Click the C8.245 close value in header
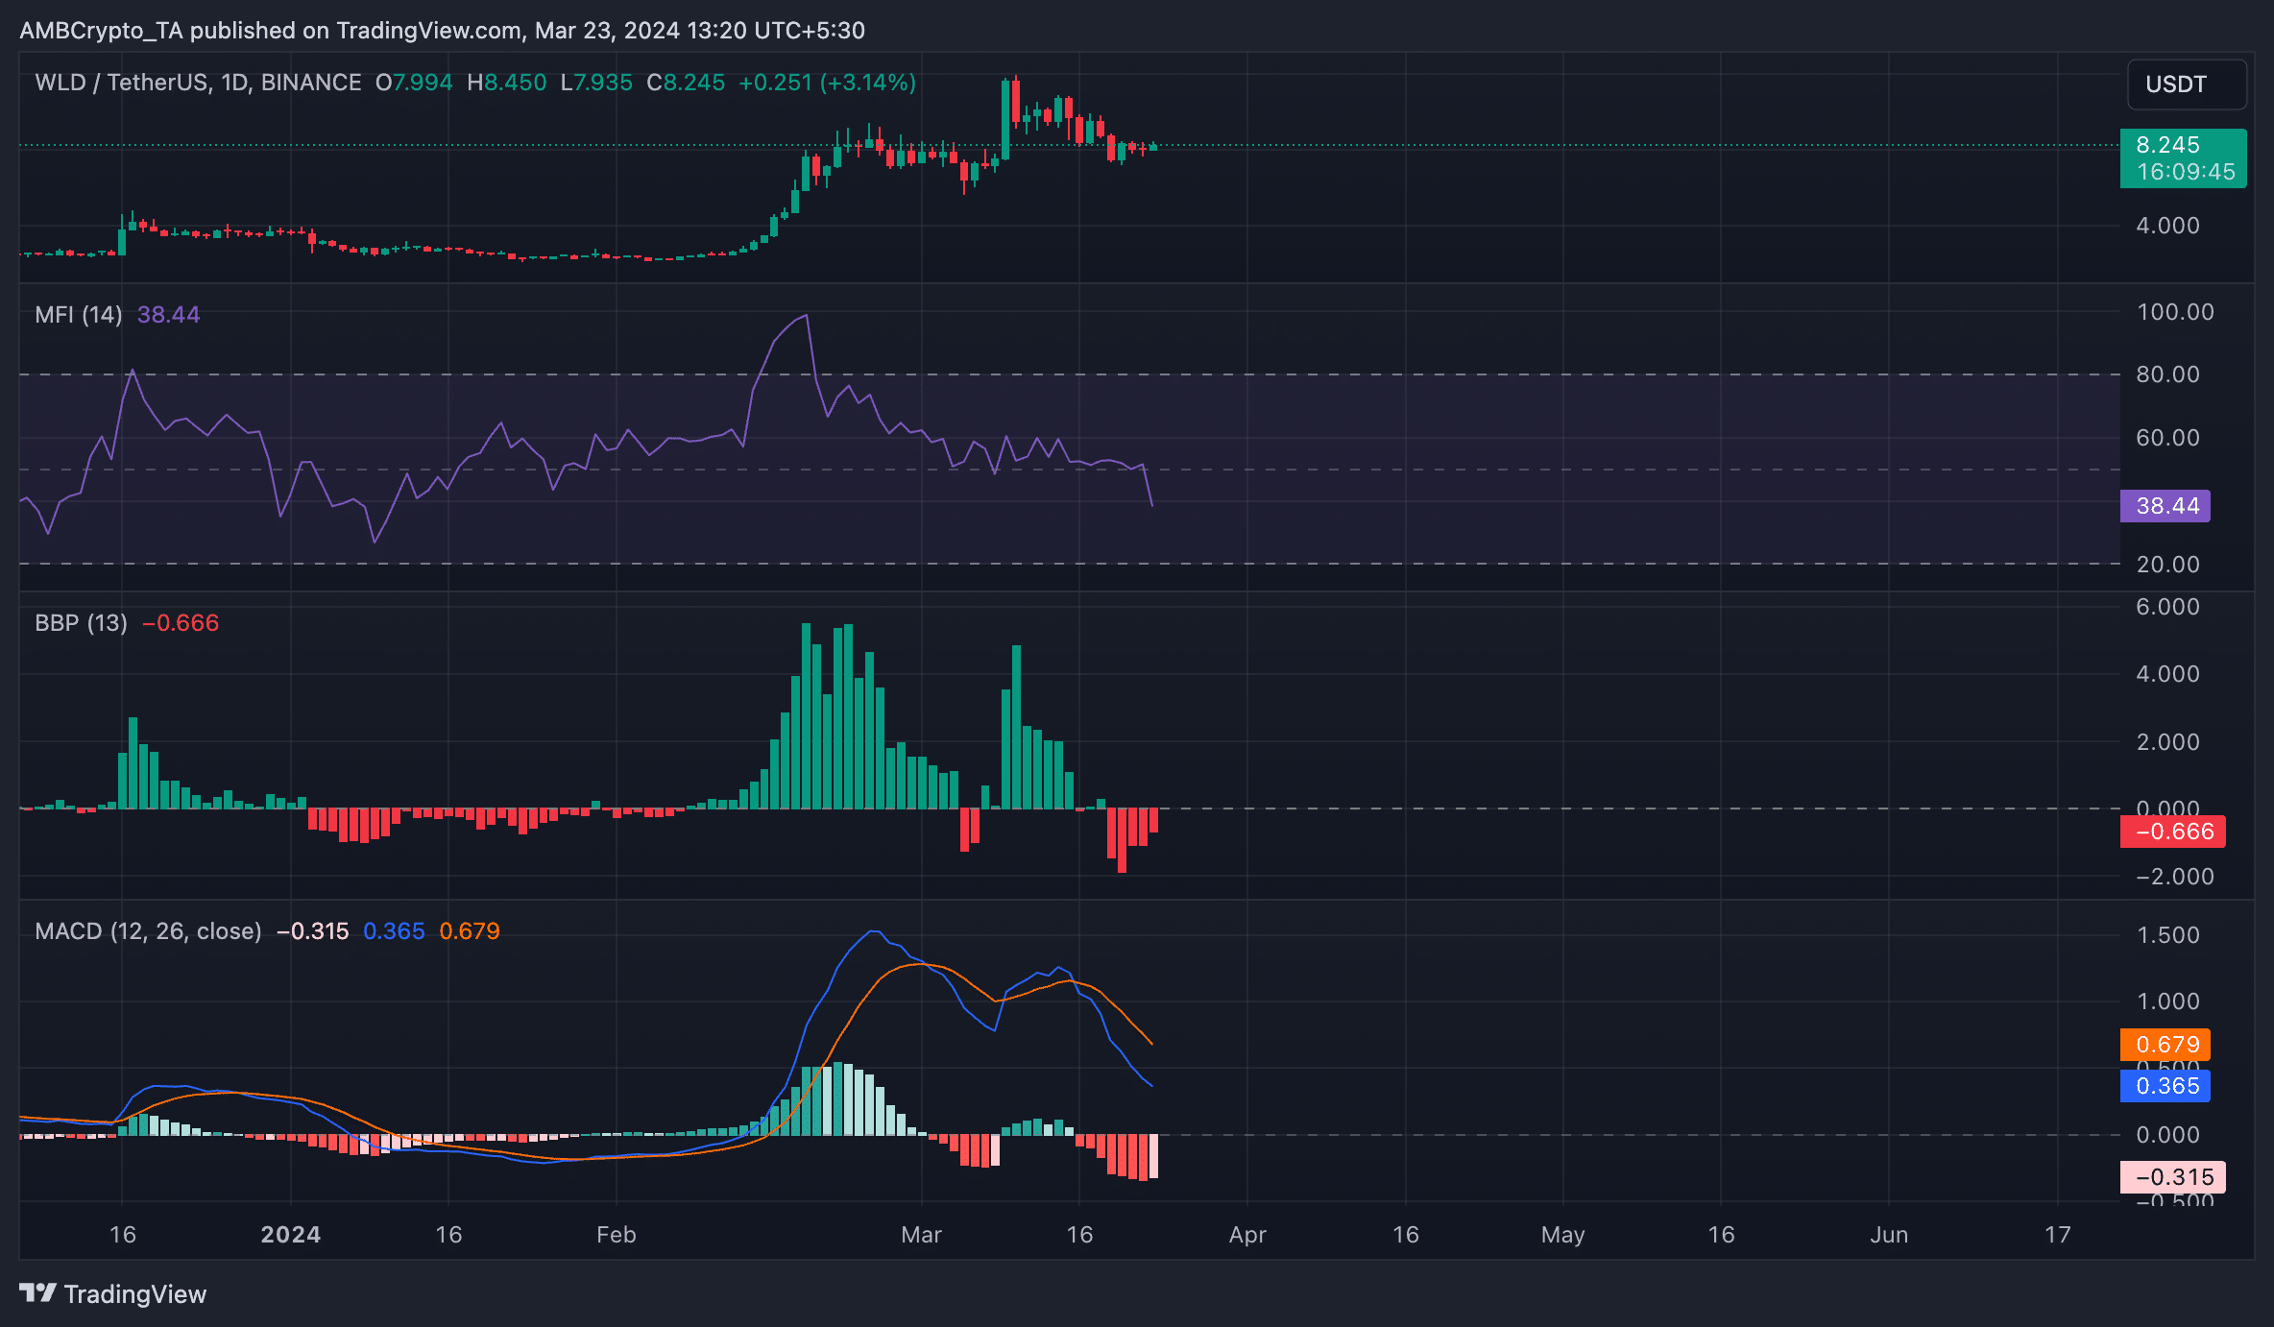Image resolution: width=2274 pixels, height=1327 pixels. 686,83
